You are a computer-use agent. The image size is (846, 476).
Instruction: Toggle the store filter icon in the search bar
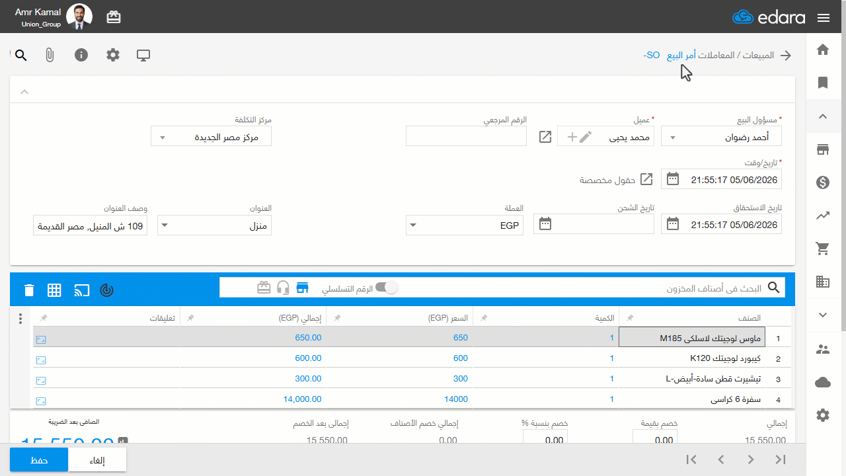point(303,288)
